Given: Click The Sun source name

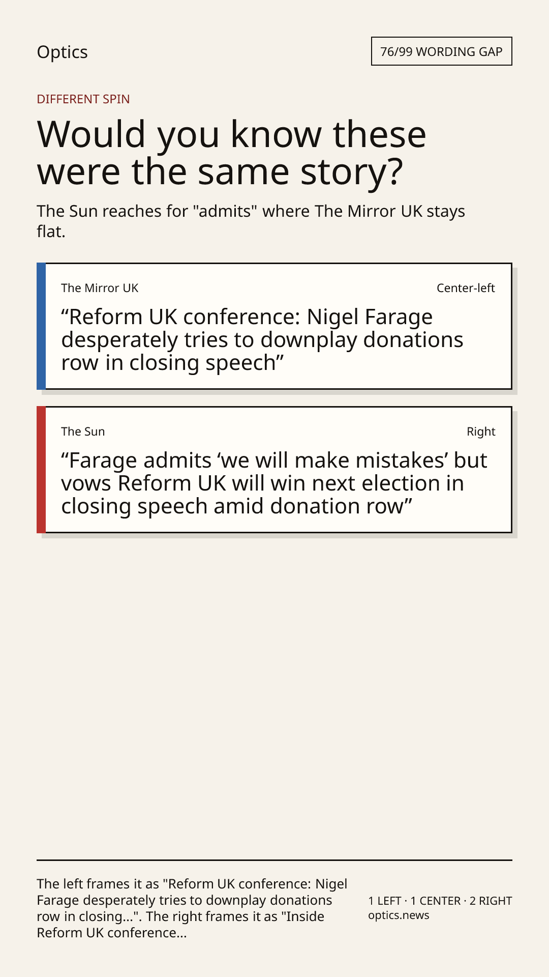Looking at the screenshot, I should pyautogui.click(x=83, y=432).
